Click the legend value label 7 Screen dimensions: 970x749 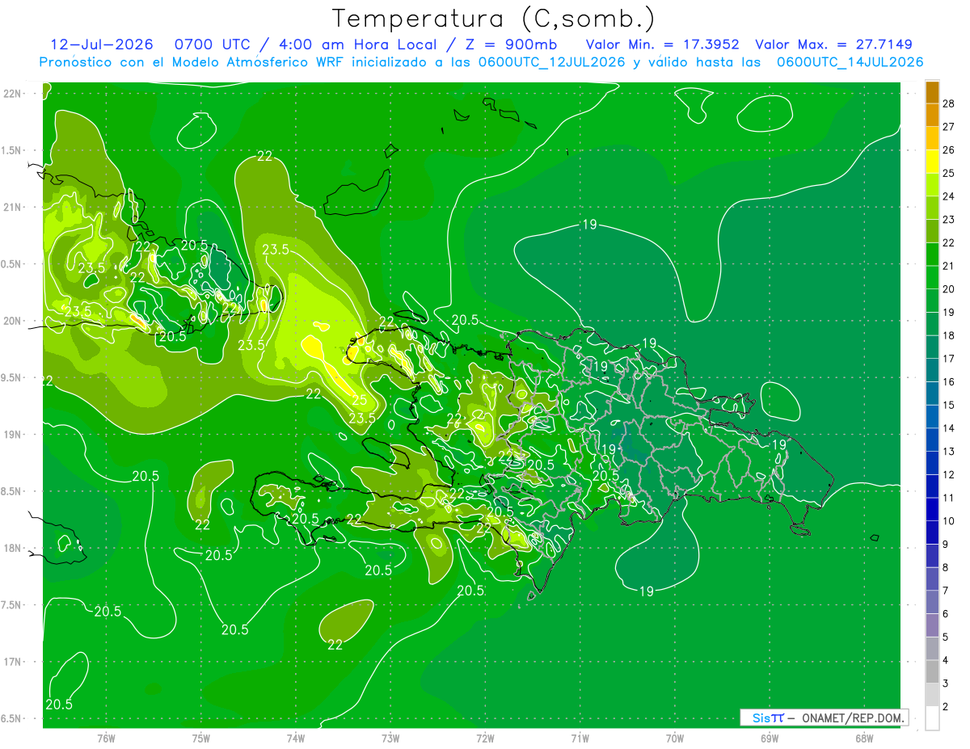click(x=947, y=591)
